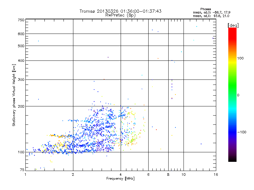The image size is (254, 190).
Task: Click the y-axis tick label '400'
Action: click(x=21, y=60)
